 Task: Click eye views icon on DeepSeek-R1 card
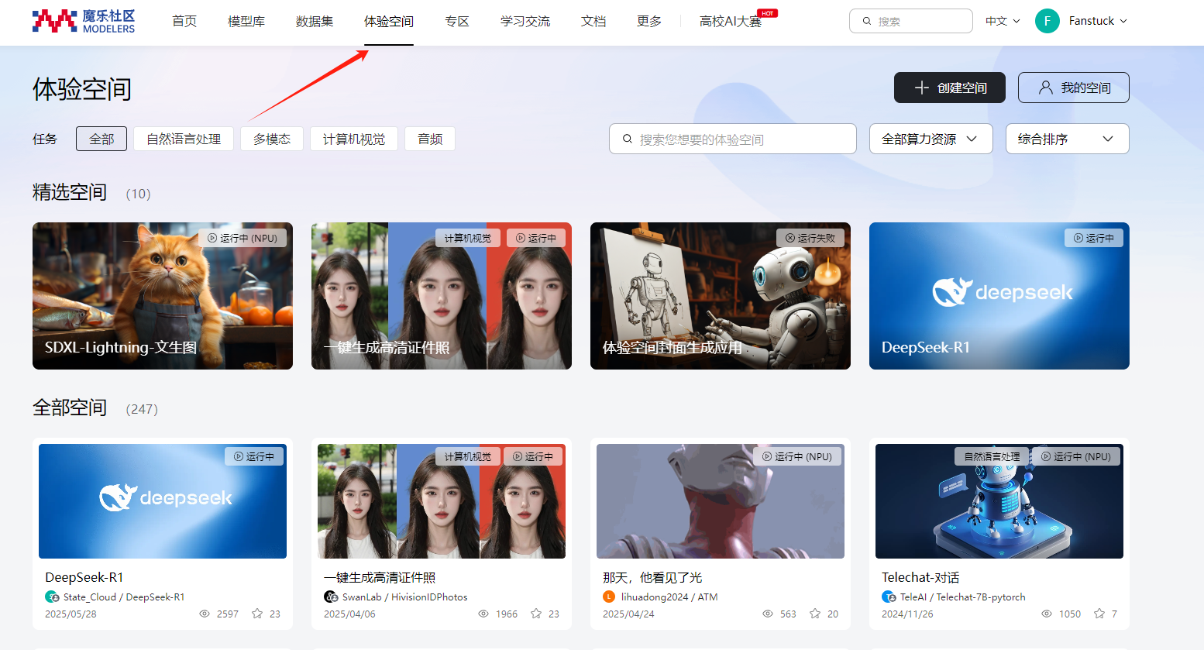click(x=205, y=614)
